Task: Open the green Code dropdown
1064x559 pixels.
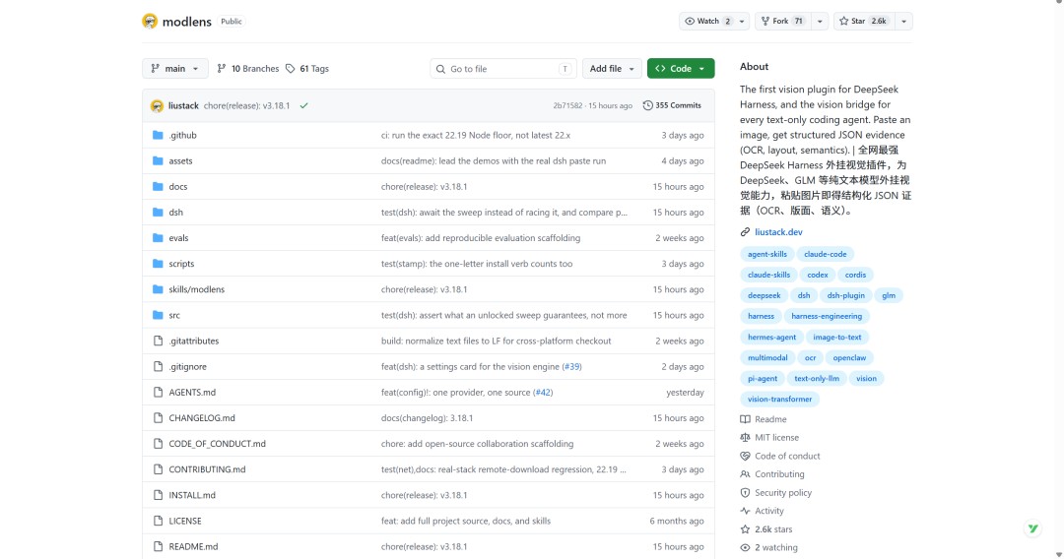Action: [x=681, y=69]
